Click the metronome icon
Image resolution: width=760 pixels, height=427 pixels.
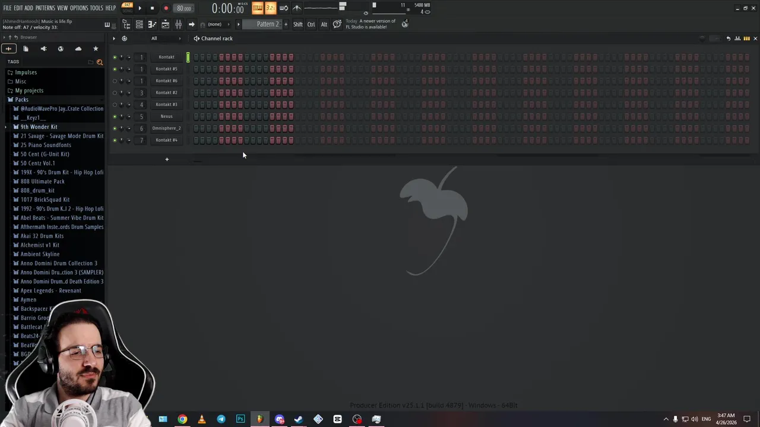(x=297, y=8)
